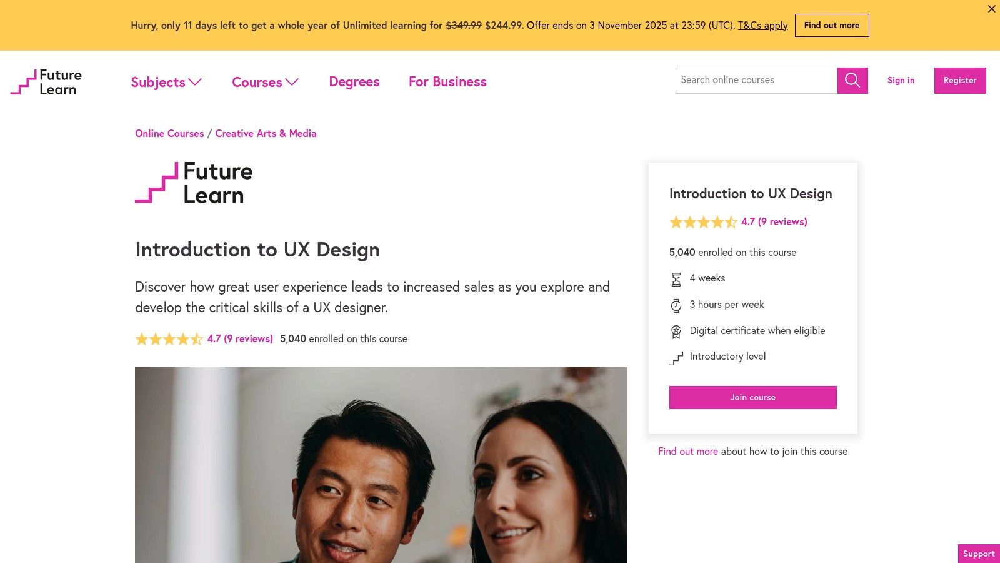Dismiss the promo banner with X icon
The height and width of the screenshot is (563, 1000).
point(991,9)
